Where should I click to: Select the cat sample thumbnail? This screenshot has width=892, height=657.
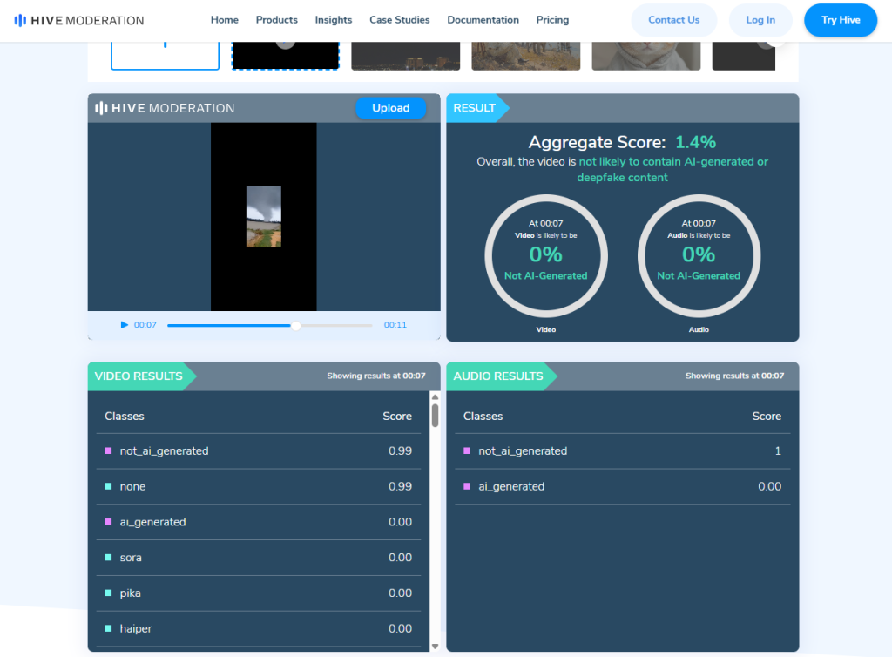[645, 55]
